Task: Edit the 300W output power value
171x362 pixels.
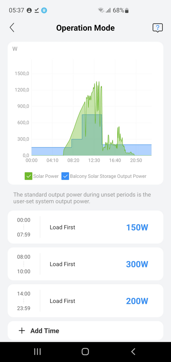Action: pyautogui.click(x=137, y=264)
